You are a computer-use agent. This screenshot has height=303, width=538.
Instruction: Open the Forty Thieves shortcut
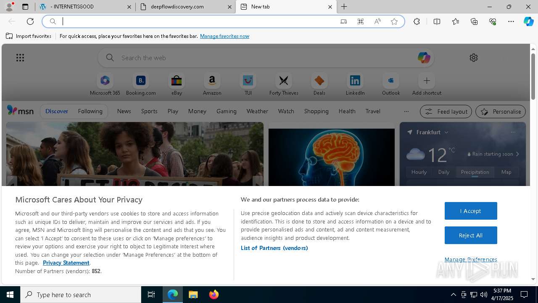pos(284,85)
